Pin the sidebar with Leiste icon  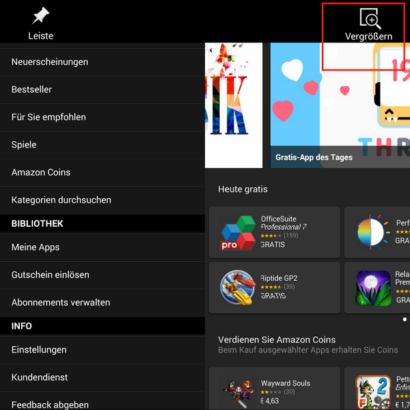[x=41, y=16]
